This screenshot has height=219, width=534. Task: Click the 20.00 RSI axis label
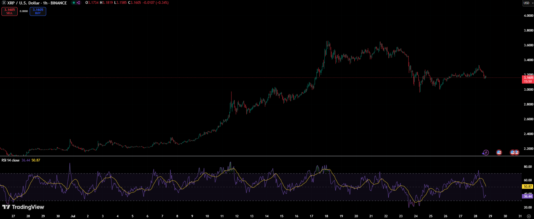point(528,207)
